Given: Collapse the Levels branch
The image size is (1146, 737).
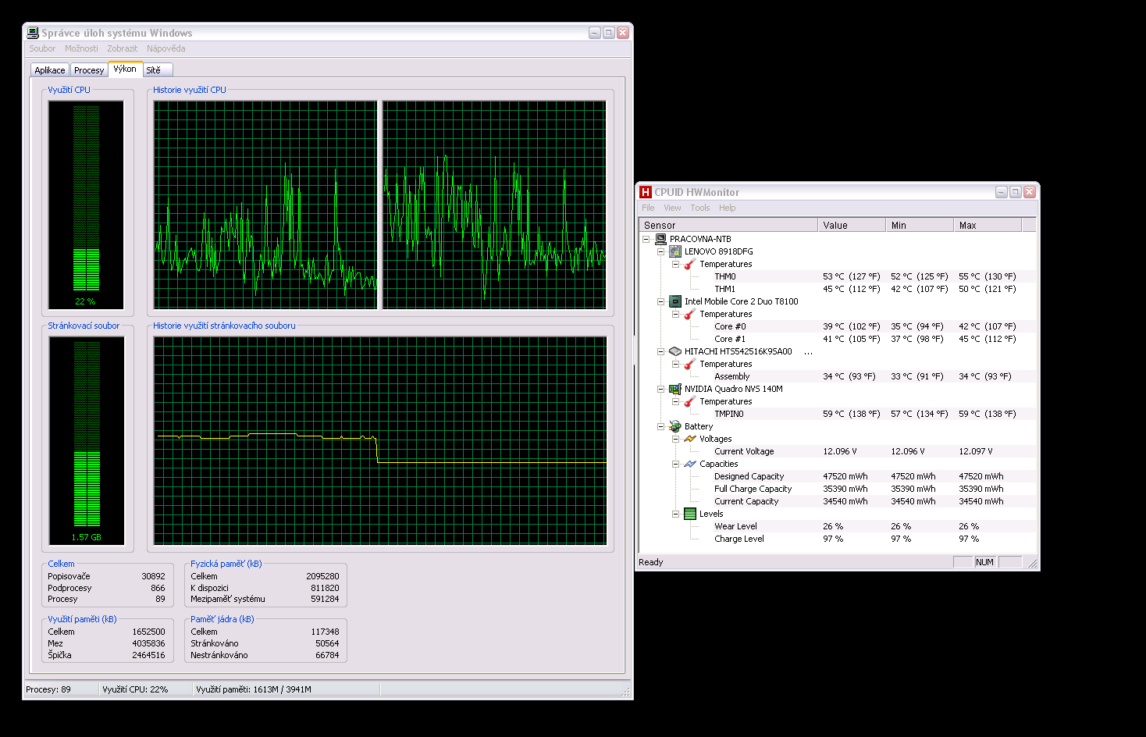Looking at the screenshot, I should coord(675,514).
